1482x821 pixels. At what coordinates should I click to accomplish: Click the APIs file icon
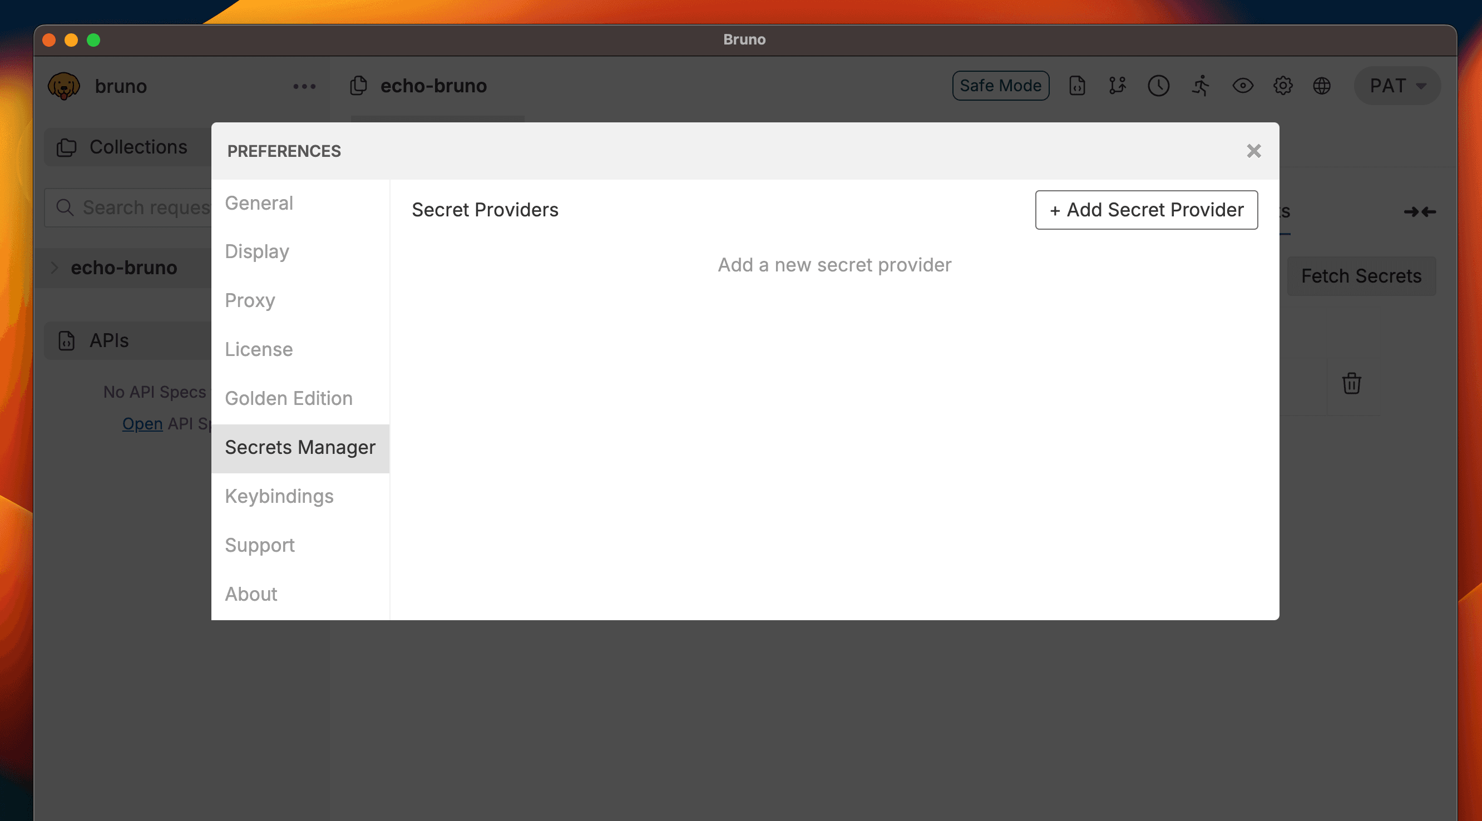click(66, 340)
